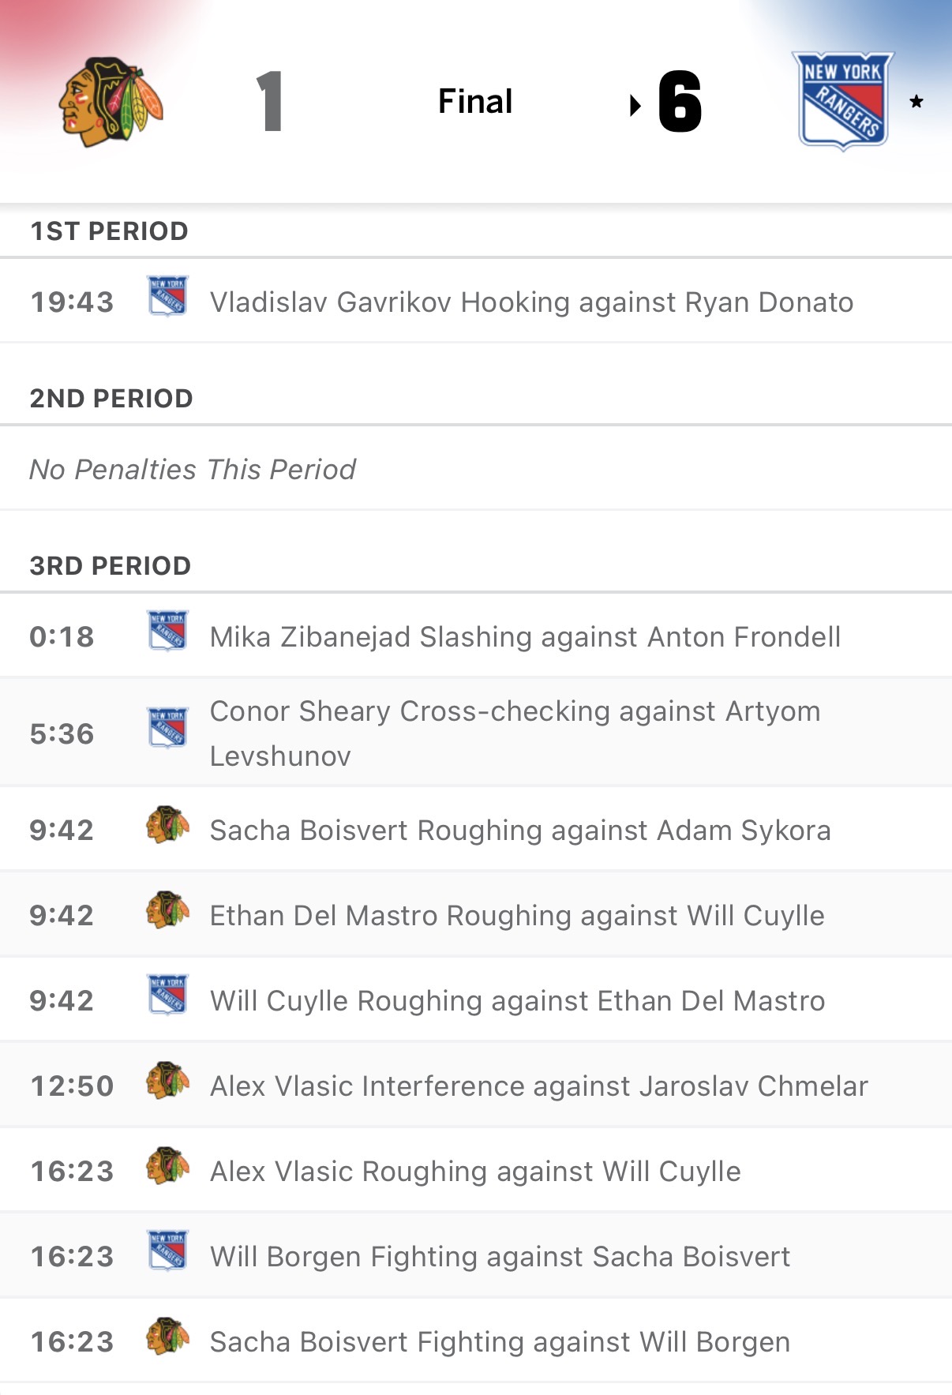
Task: Click Rangers icon on Conor Sheary Cross-checking row
Action: coord(167,728)
